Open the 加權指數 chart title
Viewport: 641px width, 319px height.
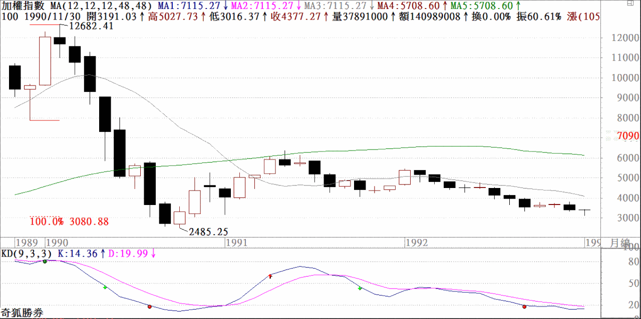pyautogui.click(x=23, y=6)
